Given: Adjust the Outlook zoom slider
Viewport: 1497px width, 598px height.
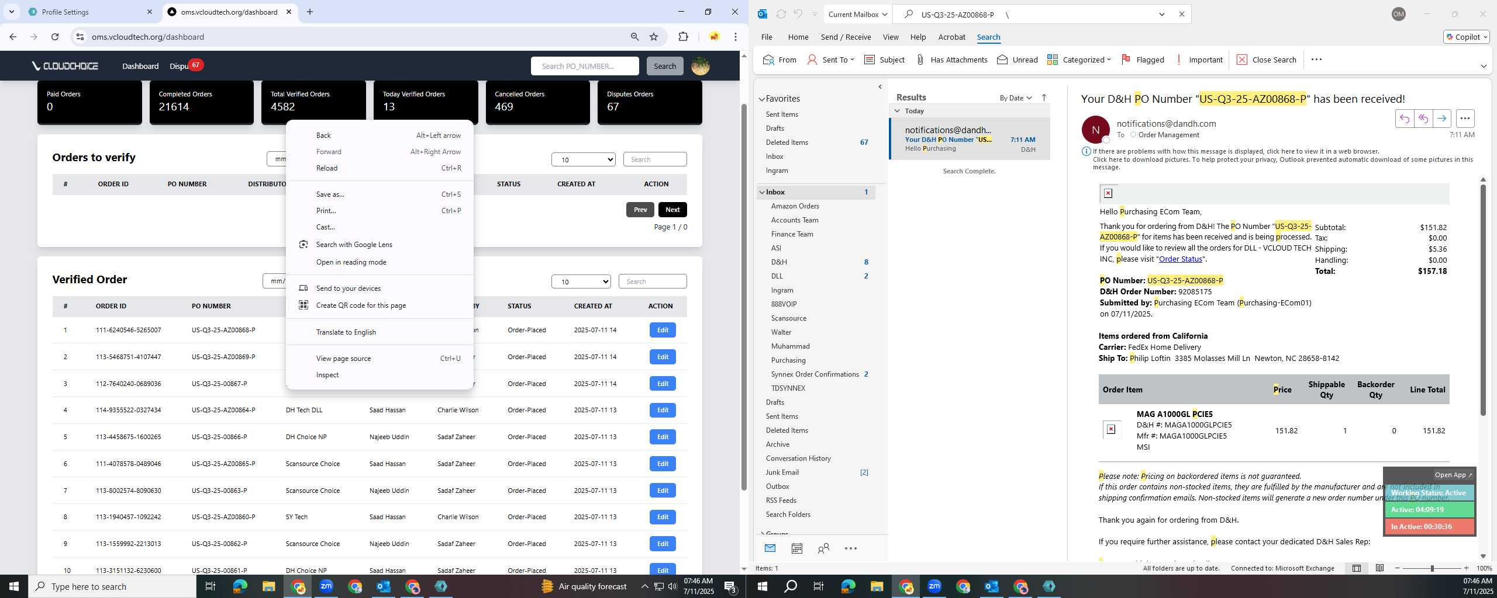Looking at the screenshot, I should tap(1432, 568).
